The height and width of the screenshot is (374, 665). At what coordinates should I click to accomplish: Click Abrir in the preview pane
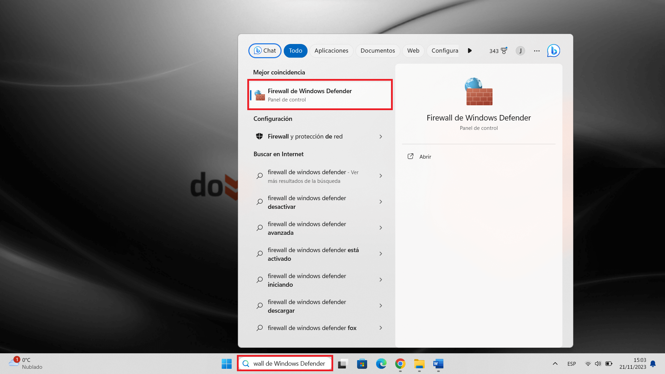425,157
